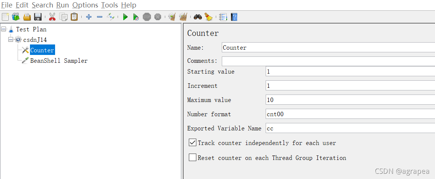The width and height of the screenshot is (435, 179).
Task: Click the 'Starting value' label
Action: (x=211, y=71)
